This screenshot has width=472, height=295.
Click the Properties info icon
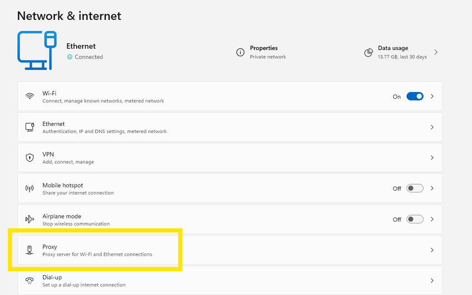[x=240, y=52]
